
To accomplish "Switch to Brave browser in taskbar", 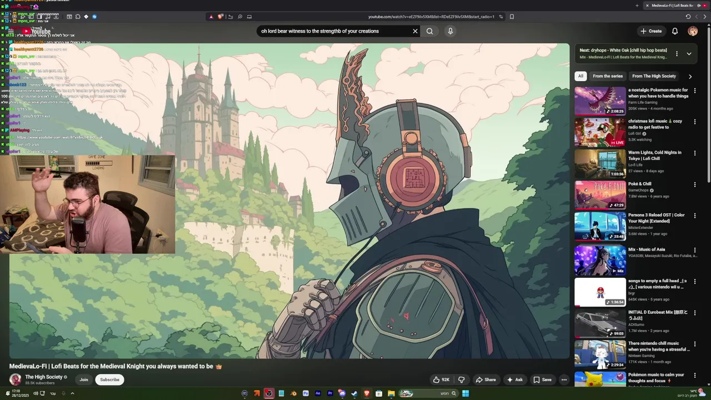I will tap(367, 393).
